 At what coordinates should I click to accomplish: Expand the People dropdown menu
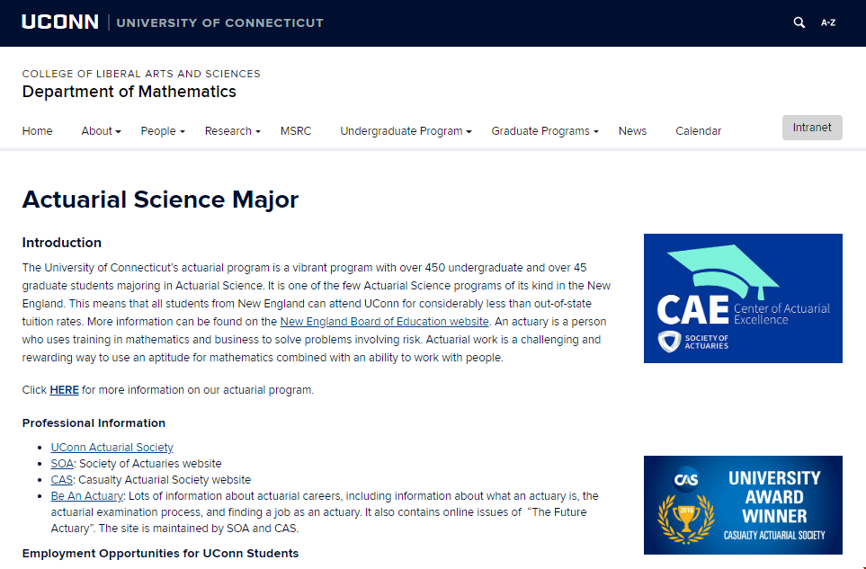(x=163, y=131)
